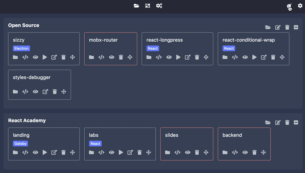Image resolution: width=305 pixels, height=173 pixels.
Task: Click the React tag on react-conditional-wrap
Action: click(x=229, y=48)
